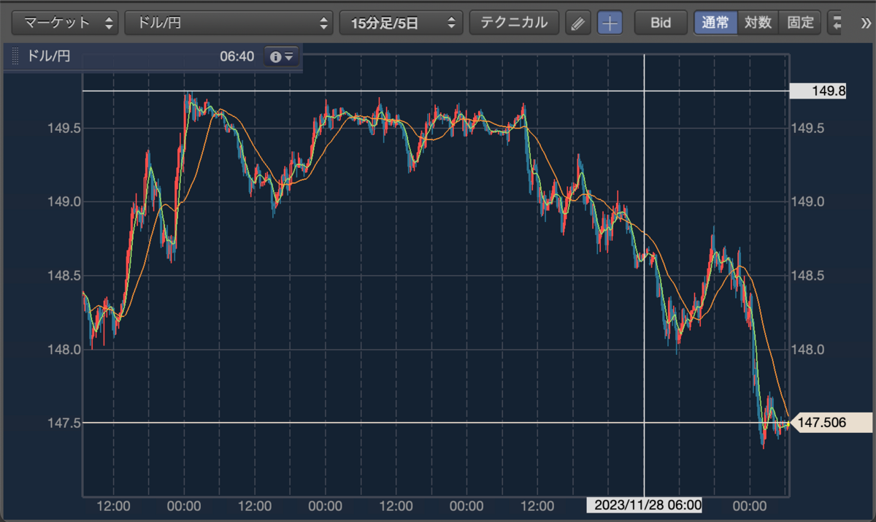
Task: Select 固定 fixed scale mode
Action: [x=800, y=23]
